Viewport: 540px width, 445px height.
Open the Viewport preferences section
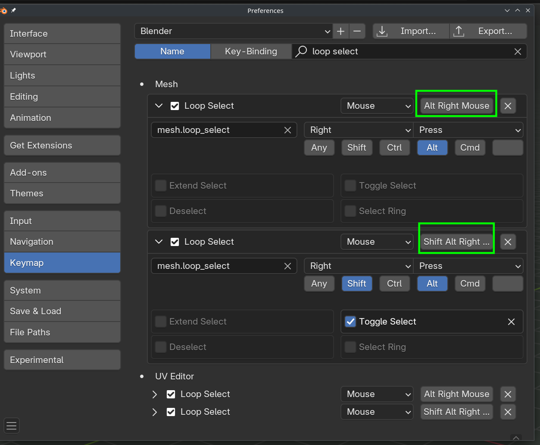(x=62, y=54)
